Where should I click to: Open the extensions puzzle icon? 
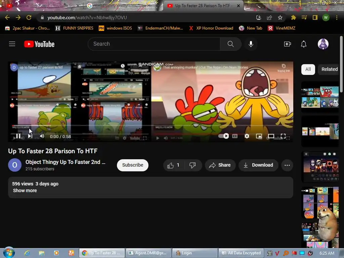coord(293,17)
